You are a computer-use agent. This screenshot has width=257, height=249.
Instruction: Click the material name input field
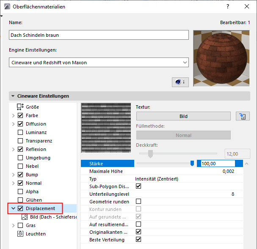[99, 35]
